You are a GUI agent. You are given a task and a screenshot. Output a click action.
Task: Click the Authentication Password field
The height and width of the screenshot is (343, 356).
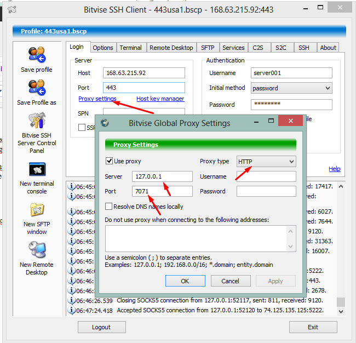pyautogui.click(x=291, y=105)
